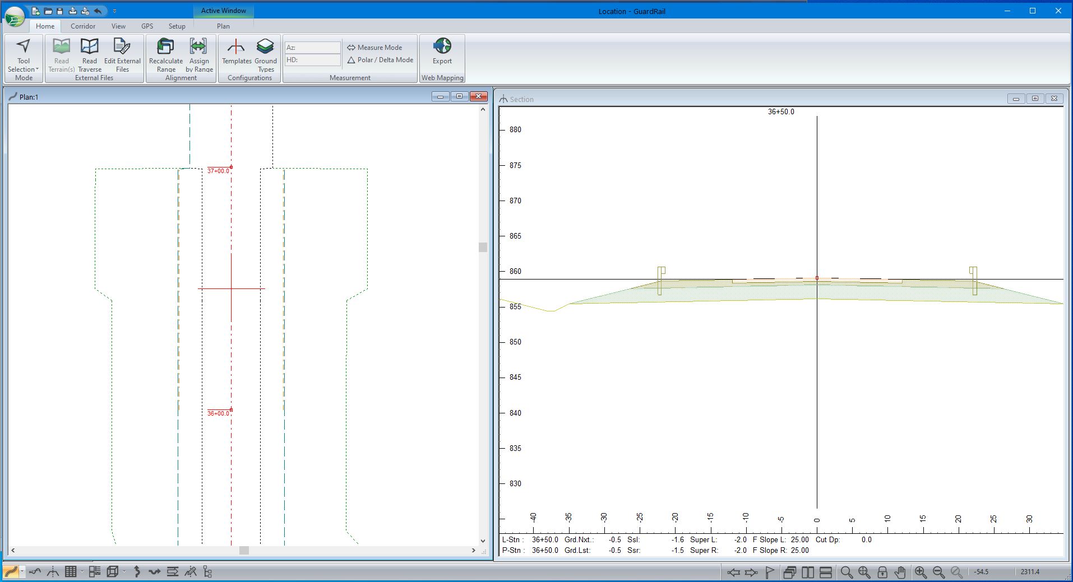Click the wavy right arrow icon
This screenshot has width=1073, height=582.
(155, 572)
